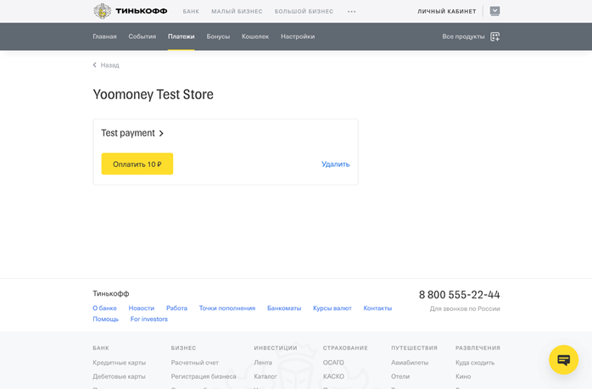Select the Бонусы tab
The height and width of the screenshot is (389, 592).
218,36
